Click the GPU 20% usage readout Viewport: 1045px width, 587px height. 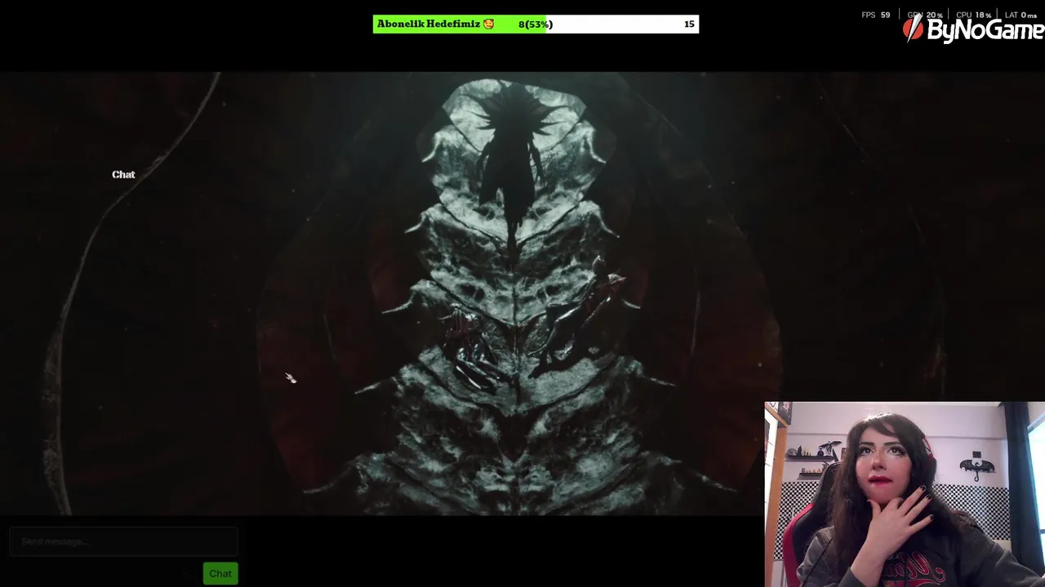coord(925,15)
